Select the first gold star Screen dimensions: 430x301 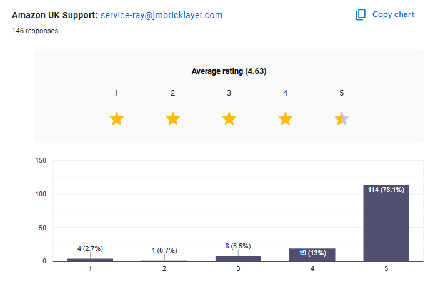pos(117,119)
